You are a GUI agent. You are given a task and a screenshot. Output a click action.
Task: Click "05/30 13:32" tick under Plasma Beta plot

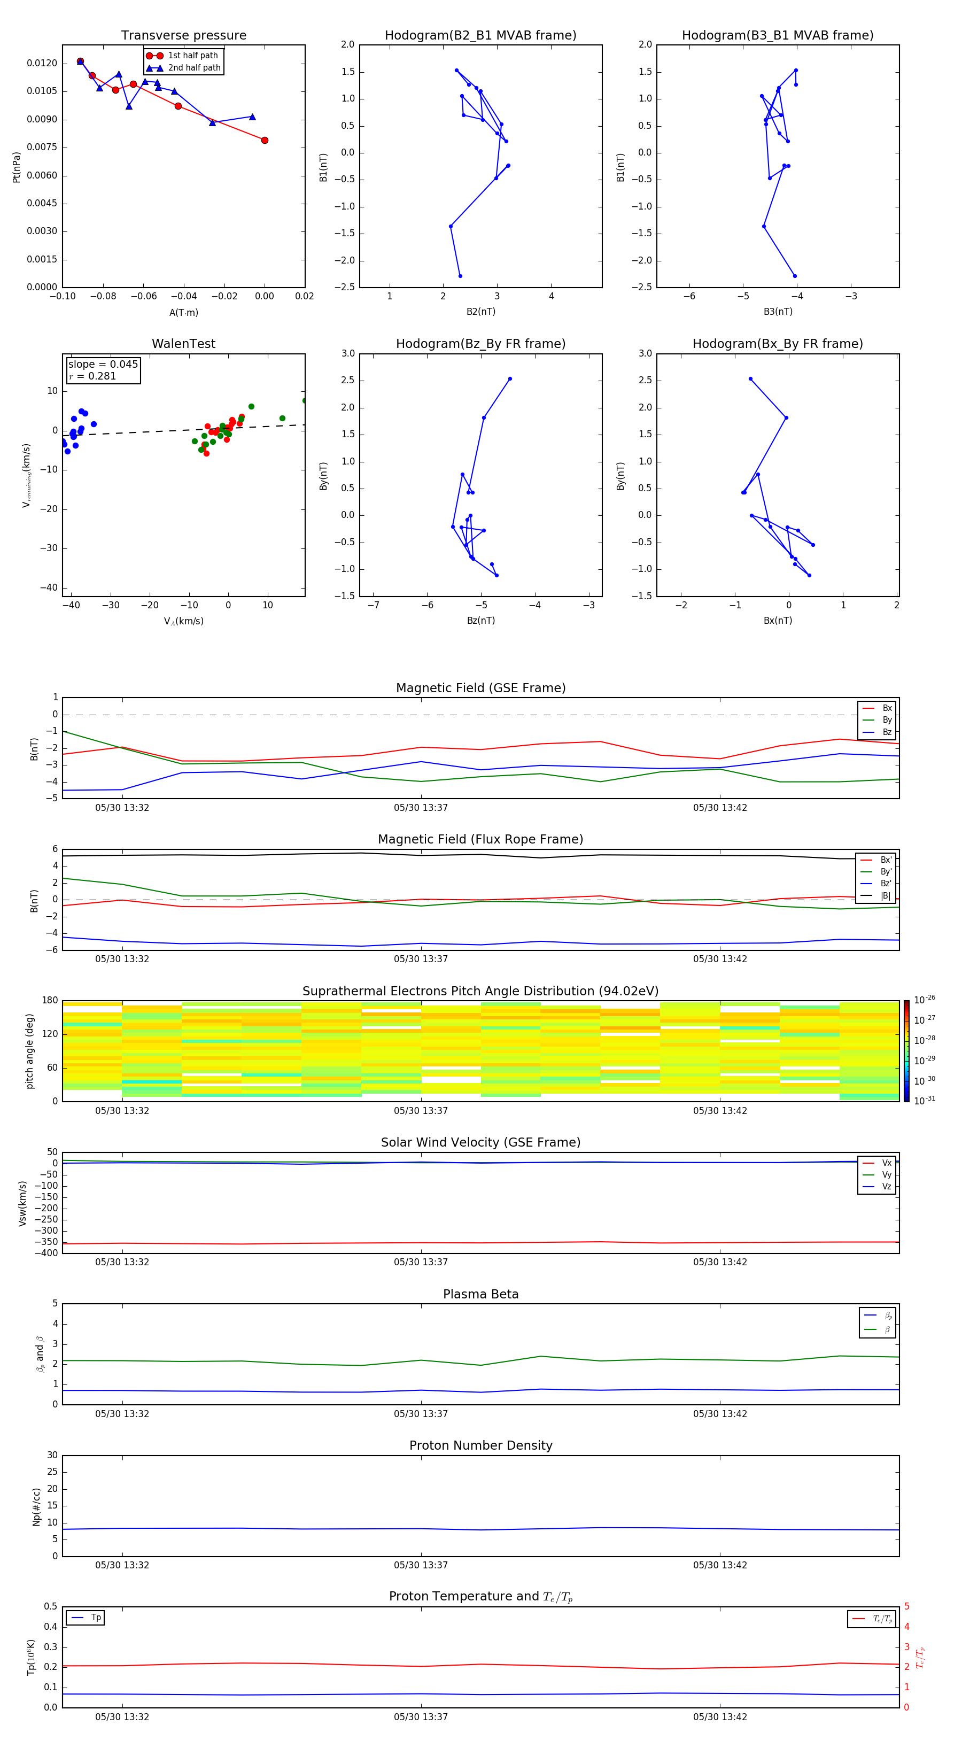122,1414
